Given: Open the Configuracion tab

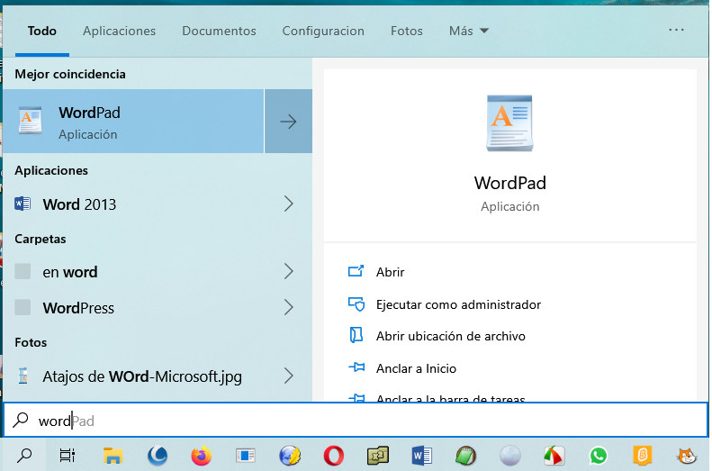Looking at the screenshot, I should (323, 31).
